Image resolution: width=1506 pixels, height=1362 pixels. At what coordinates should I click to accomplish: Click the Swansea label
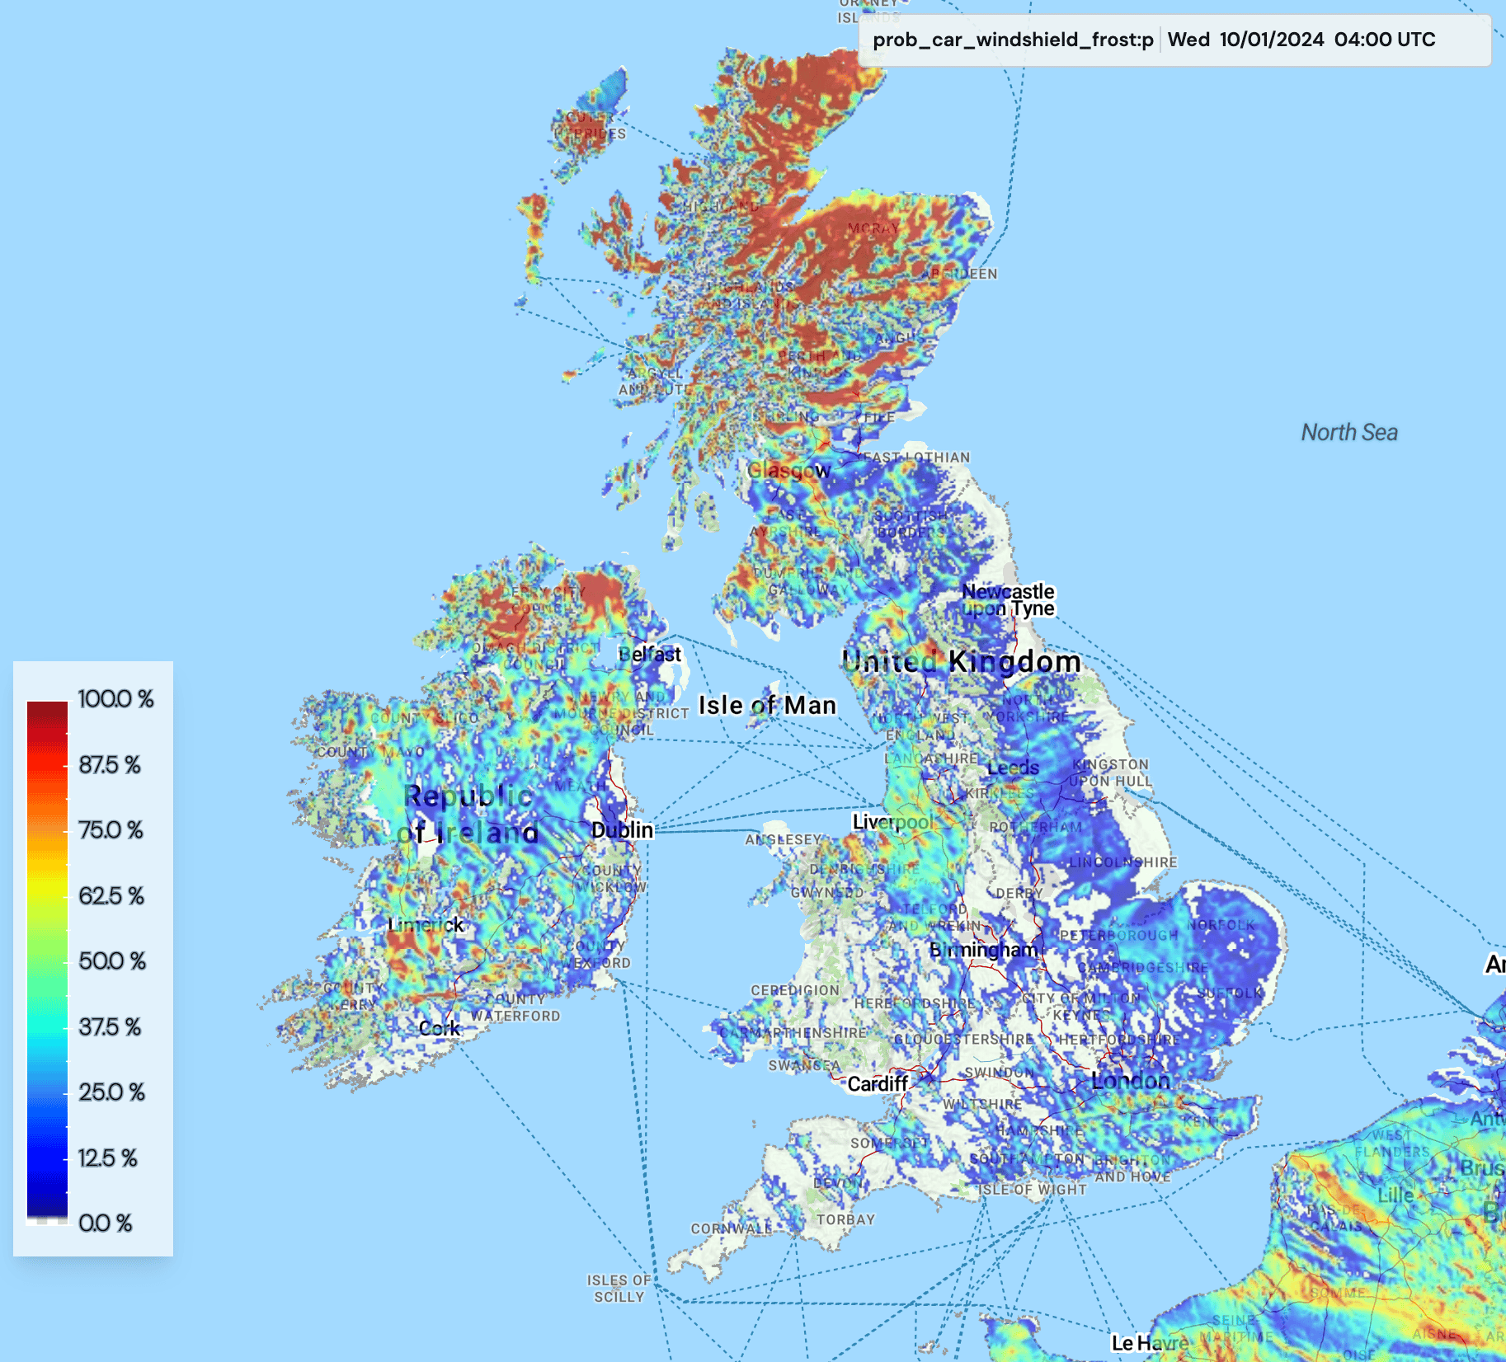coord(804,1065)
